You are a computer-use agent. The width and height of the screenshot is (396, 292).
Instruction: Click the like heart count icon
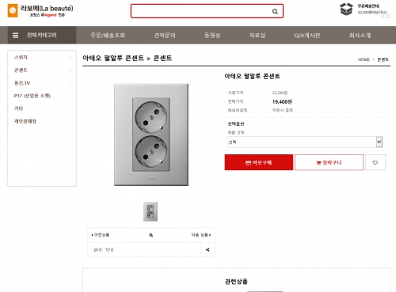click(x=108, y=249)
